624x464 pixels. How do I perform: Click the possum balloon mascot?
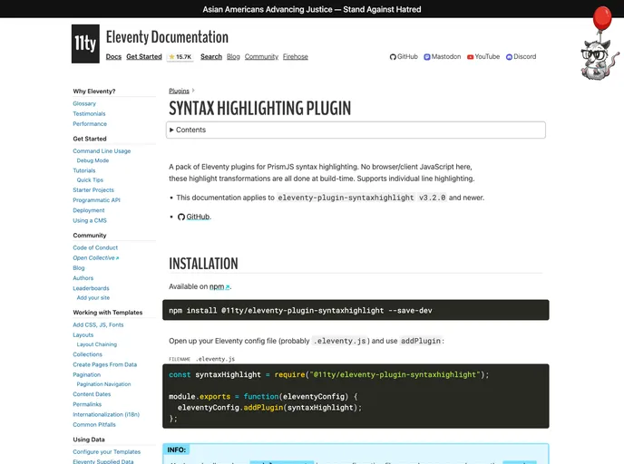point(600,43)
